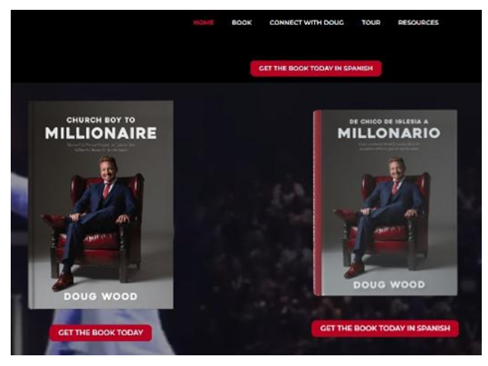This screenshot has width=488, height=366.
Task: Click the header's Get The Book Today In Spanish button
Action: [316, 69]
